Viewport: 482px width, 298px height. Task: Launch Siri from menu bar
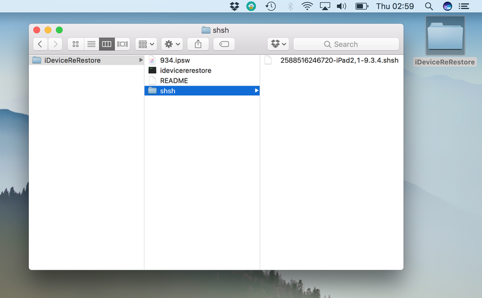click(x=447, y=6)
